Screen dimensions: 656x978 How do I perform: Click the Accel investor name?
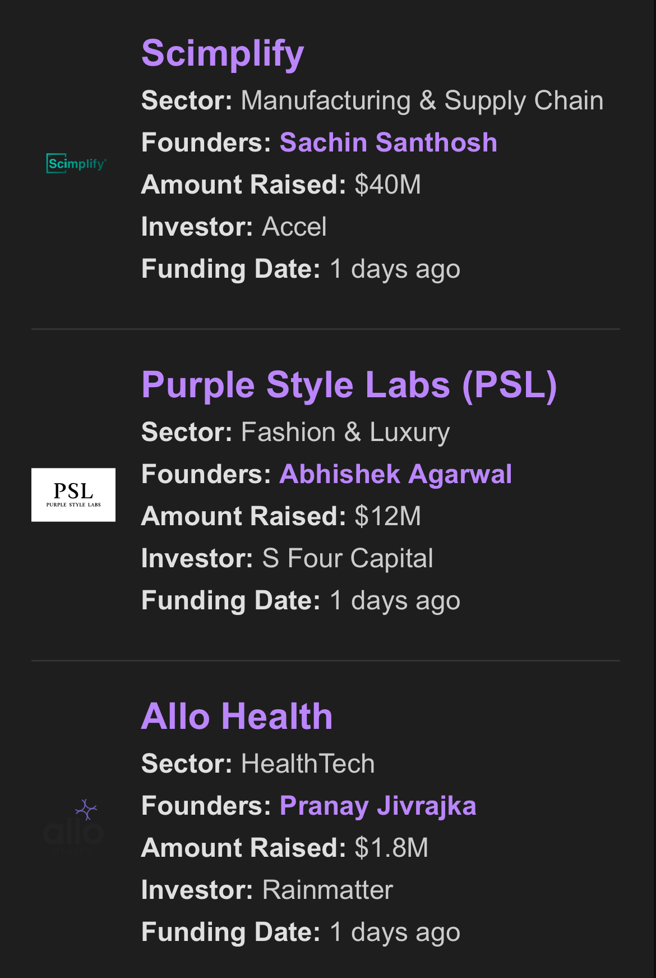[294, 227]
